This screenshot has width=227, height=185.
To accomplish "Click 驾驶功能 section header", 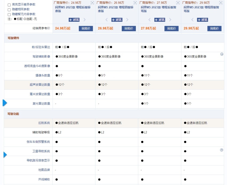I will 13,114.
